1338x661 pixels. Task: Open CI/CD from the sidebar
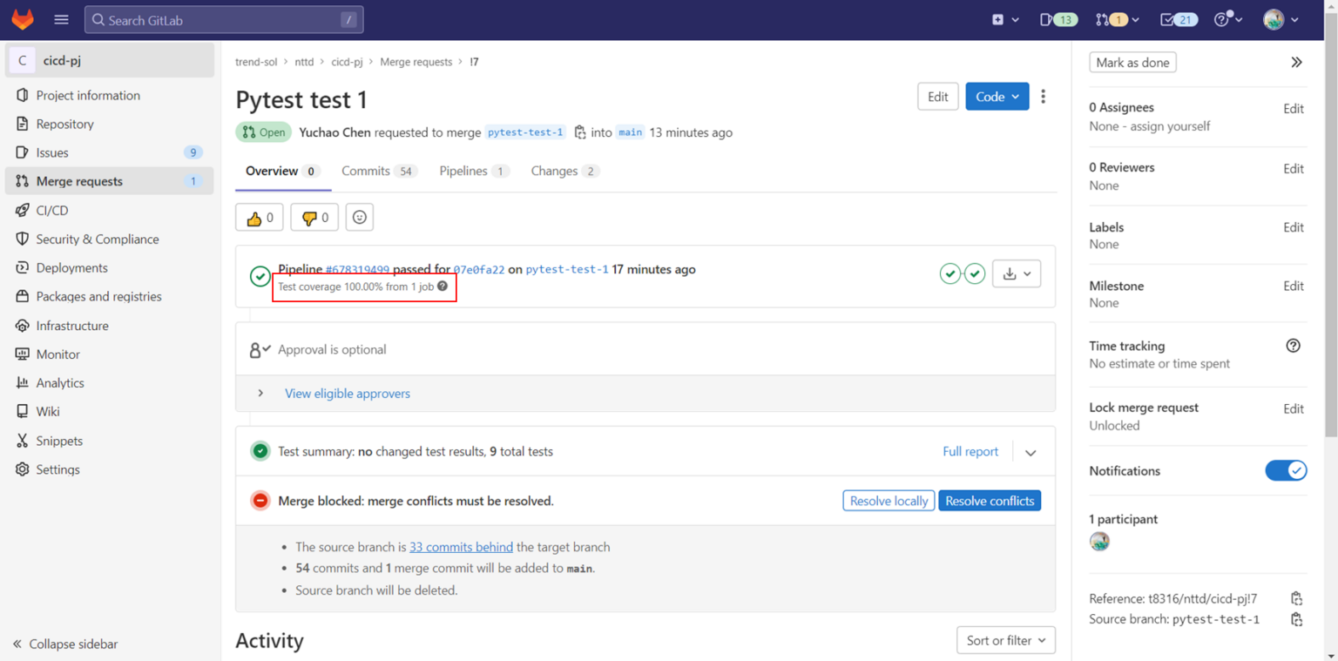51,210
